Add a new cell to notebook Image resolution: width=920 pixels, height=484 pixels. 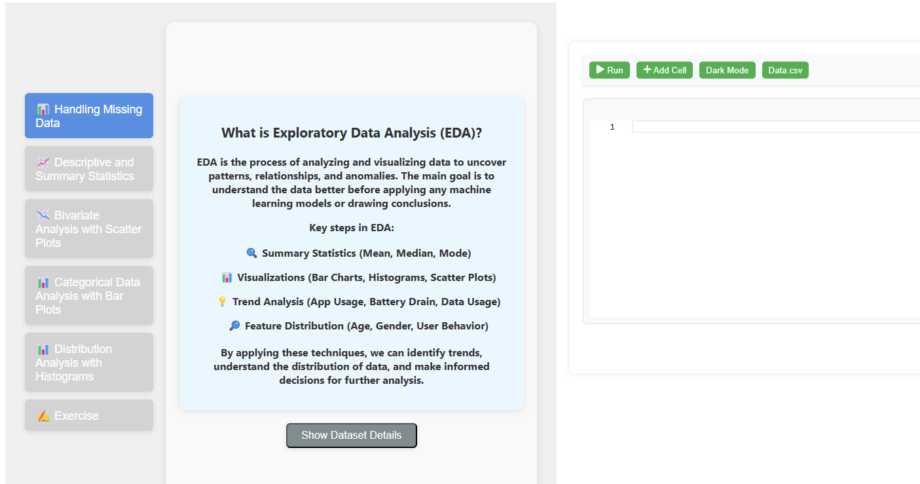click(665, 70)
